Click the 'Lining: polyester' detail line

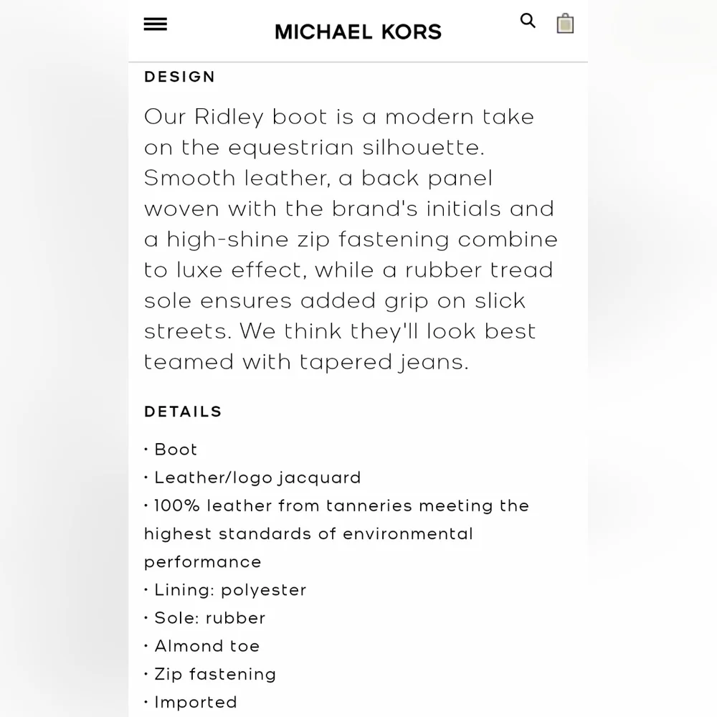[x=225, y=590]
